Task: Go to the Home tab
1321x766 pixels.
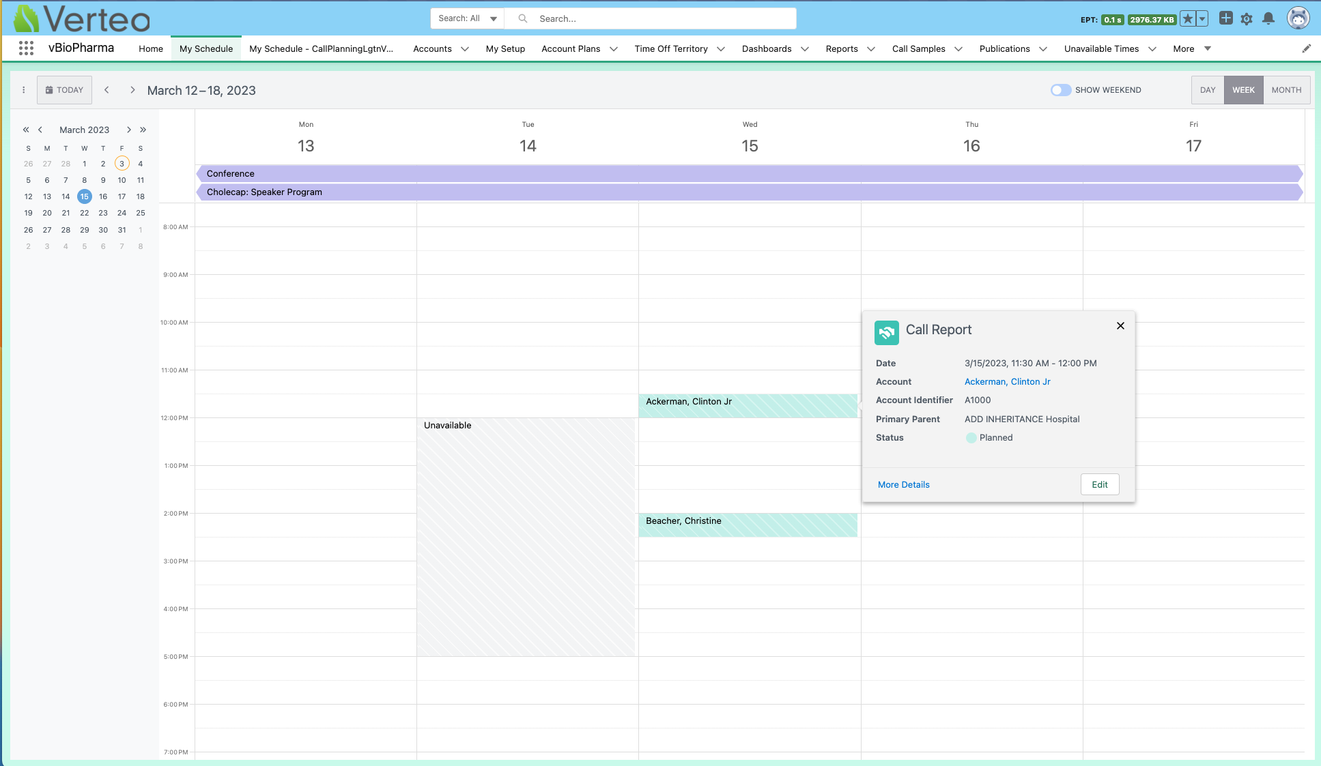Action: pyautogui.click(x=150, y=49)
